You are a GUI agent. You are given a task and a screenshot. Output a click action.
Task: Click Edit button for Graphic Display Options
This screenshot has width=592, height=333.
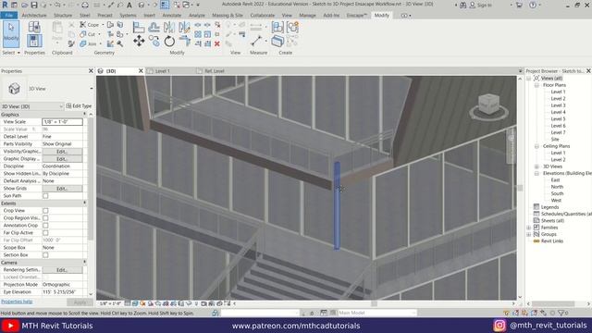coord(62,159)
